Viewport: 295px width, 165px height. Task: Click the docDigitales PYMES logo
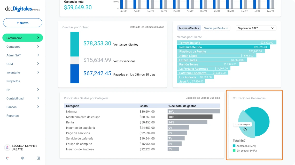tap(22, 9)
